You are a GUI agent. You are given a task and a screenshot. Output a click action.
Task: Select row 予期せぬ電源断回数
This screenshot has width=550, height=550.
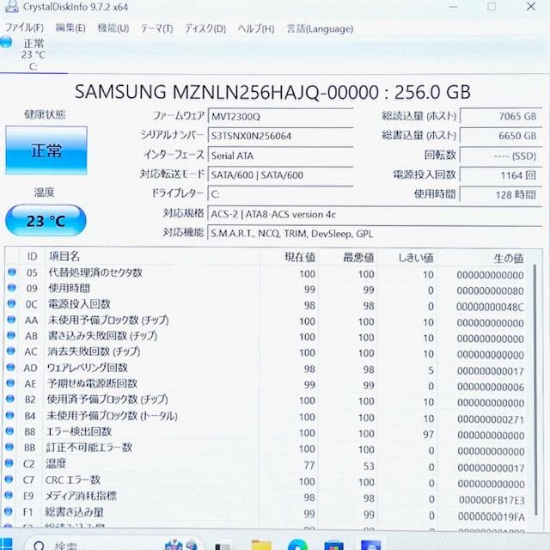coord(266,384)
